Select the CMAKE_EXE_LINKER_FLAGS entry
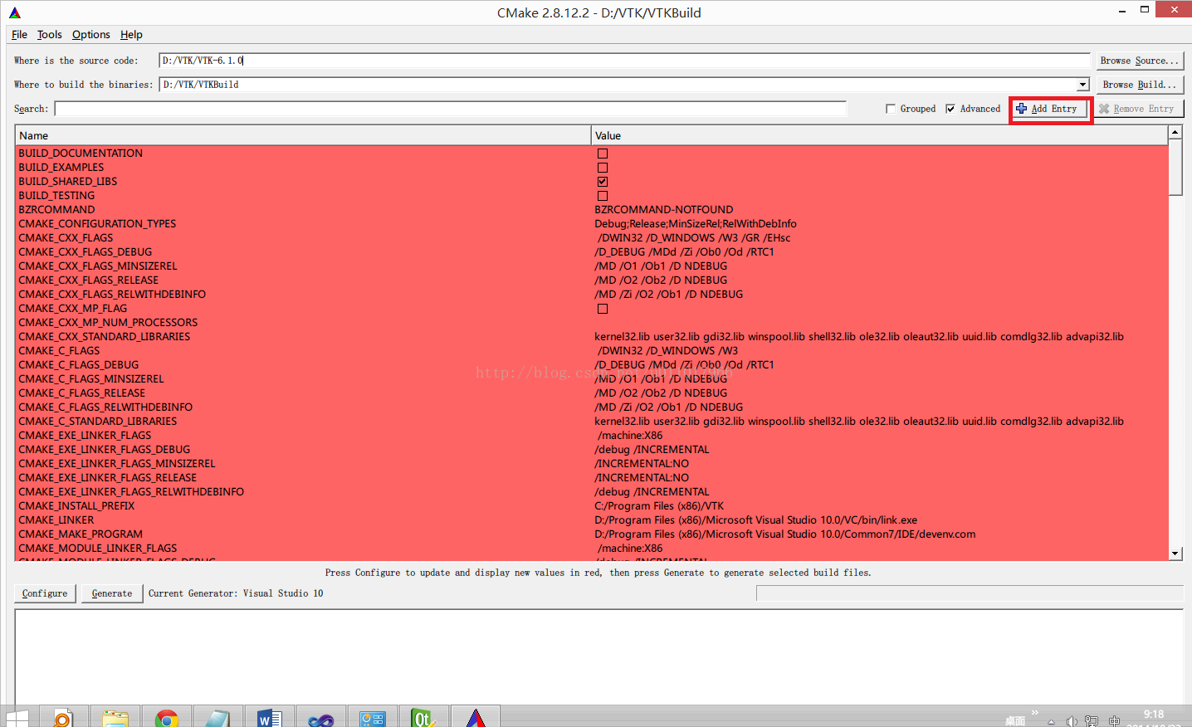 (85, 436)
